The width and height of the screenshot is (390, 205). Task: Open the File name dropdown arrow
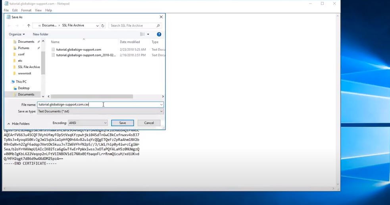pos(161,104)
